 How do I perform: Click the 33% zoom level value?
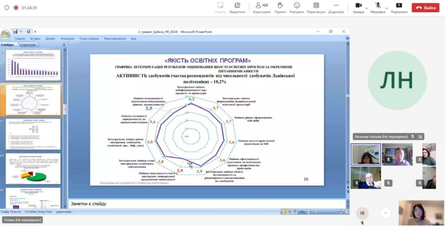pyautogui.click(x=302, y=212)
